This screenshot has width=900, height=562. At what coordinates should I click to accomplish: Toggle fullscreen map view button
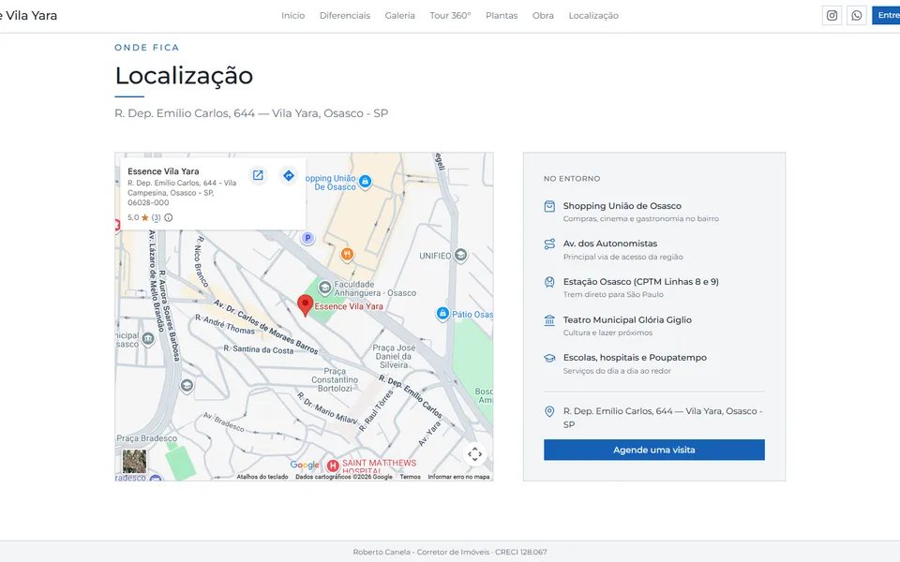(x=474, y=454)
